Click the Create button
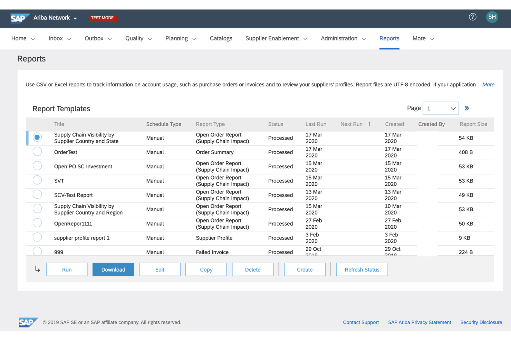This screenshot has height=341, width=511. [x=305, y=269]
